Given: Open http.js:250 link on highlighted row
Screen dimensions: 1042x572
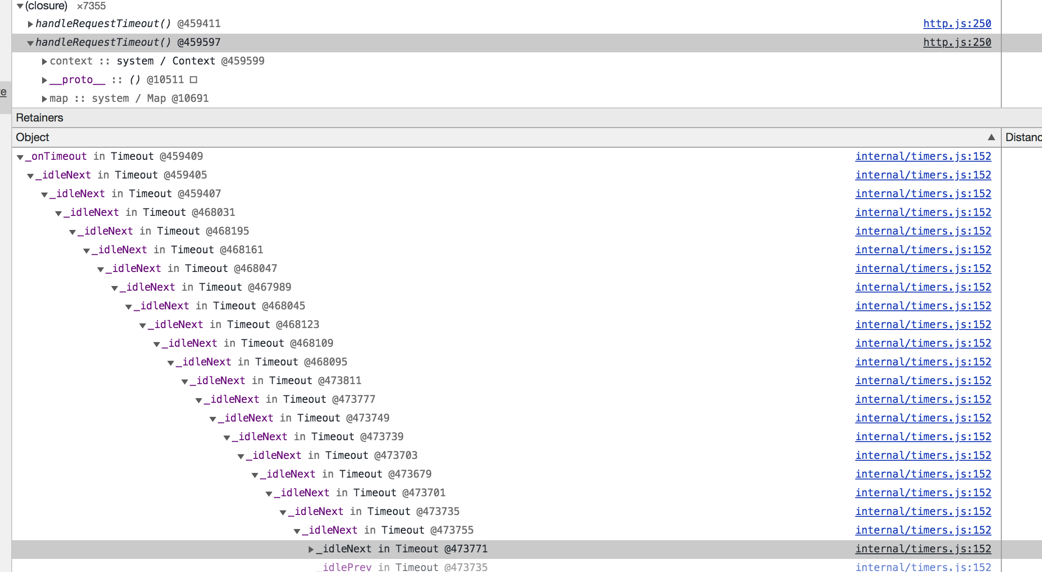Looking at the screenshot, I should click(x=957, y=42).
